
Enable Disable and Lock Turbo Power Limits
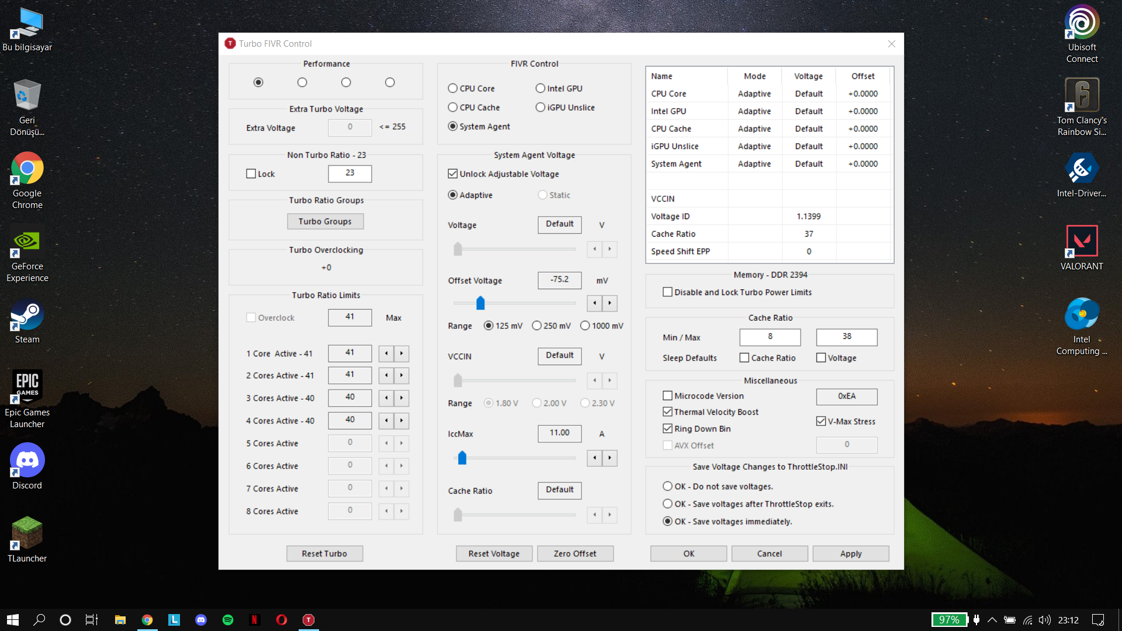pyautogui.click(x=667, y=292)
